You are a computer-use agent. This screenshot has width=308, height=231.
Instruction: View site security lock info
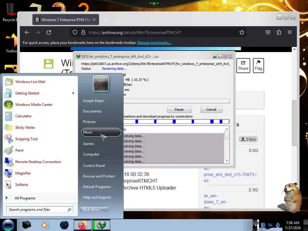point(83,32)
